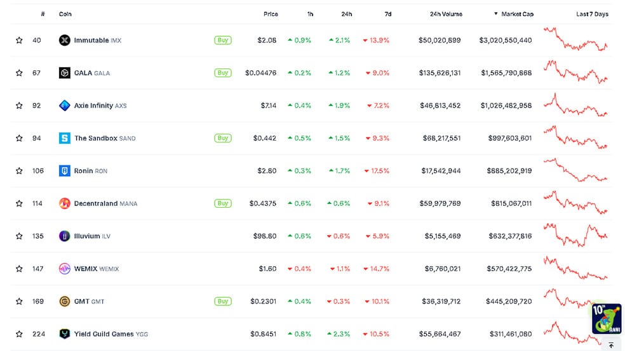
Task: Click the GALA coin logo
Action: [x=65, y=73]
